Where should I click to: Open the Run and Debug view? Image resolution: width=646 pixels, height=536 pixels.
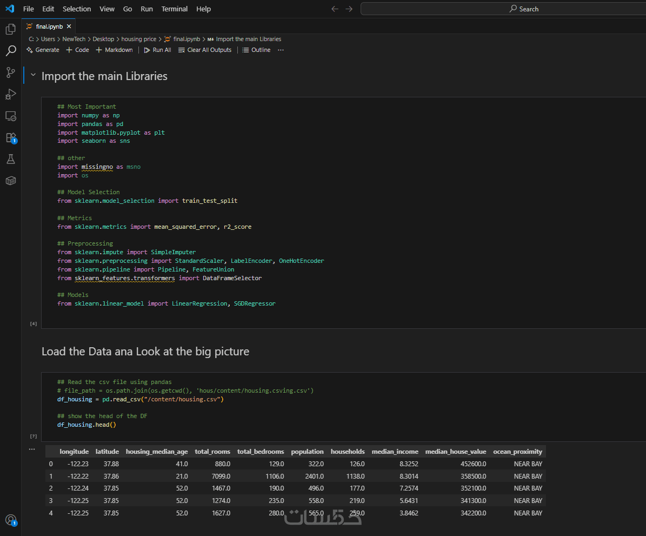coord(10,94)
